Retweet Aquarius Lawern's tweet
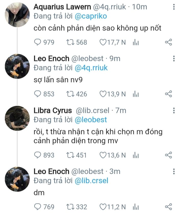This screenshot has height=214, width=184. [70, 42]
